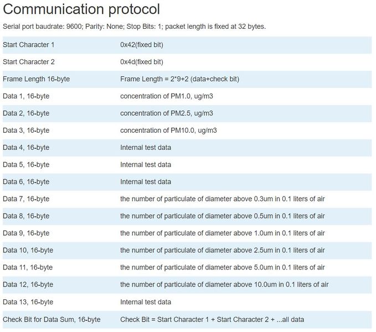Click the 0x4d(fixed bit) value
Screen dimensions: 376x332
click(142, 62)
